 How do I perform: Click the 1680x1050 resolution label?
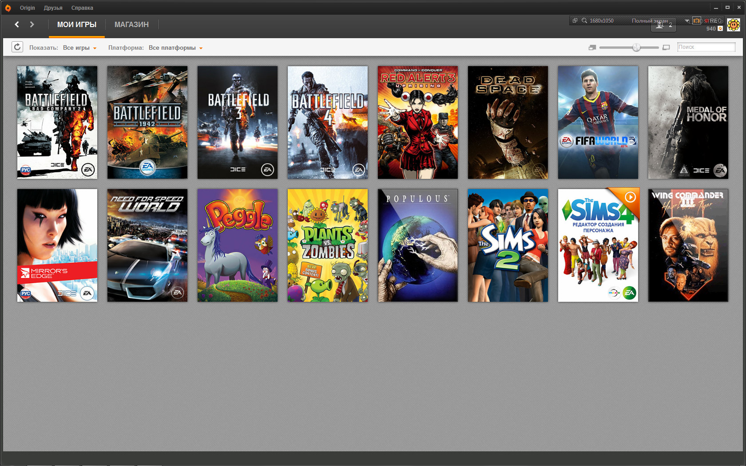click(602, 21)
